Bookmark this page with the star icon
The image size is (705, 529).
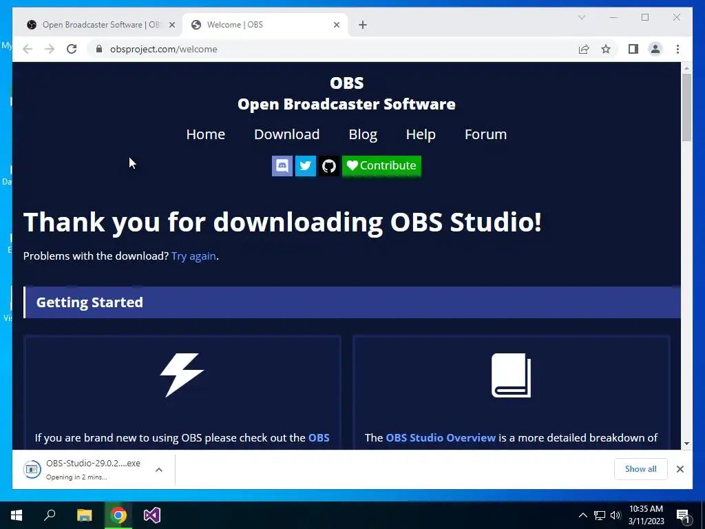[606, 49]
